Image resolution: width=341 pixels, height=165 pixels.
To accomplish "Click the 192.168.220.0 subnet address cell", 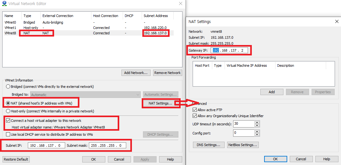I will tap(155, 28).
